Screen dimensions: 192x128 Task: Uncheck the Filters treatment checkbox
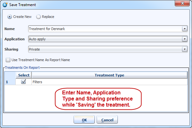tap(24, 82)
